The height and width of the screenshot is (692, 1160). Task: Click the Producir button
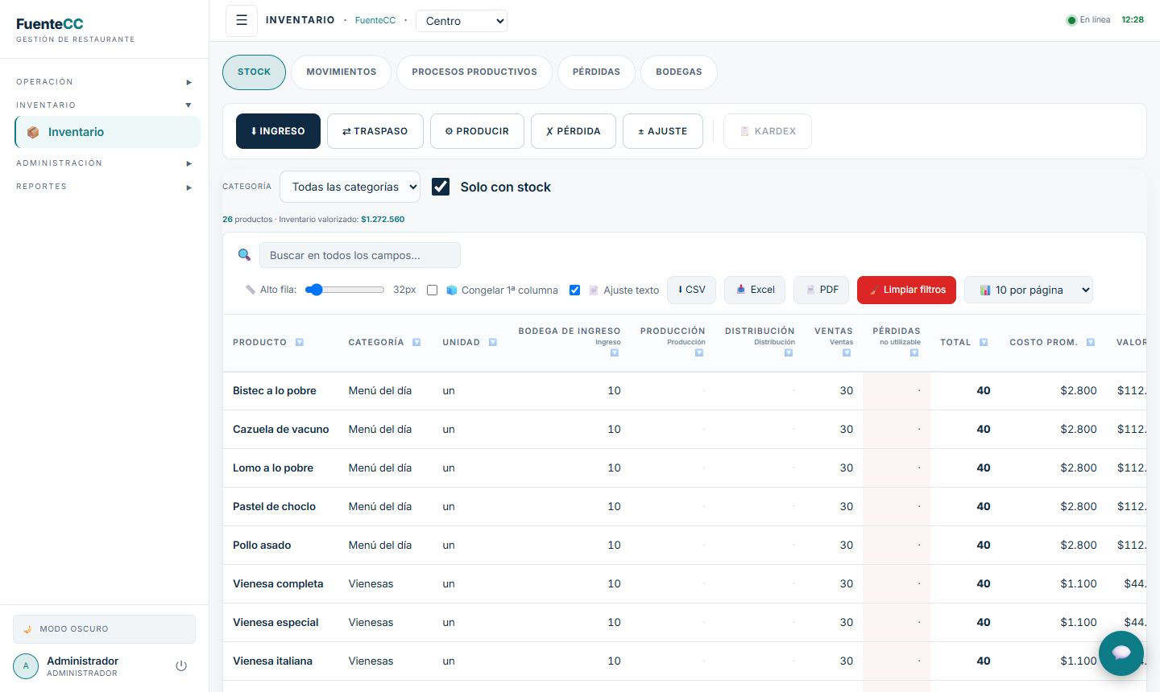click(477, 131)
